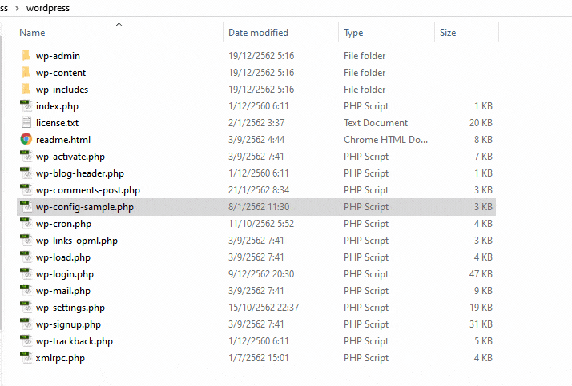Select the wp-settings.php file name
This screenshot has height=386, width=572.
point(70,308)
